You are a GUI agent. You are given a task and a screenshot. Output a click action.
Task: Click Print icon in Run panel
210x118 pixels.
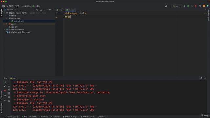(9, 97)
